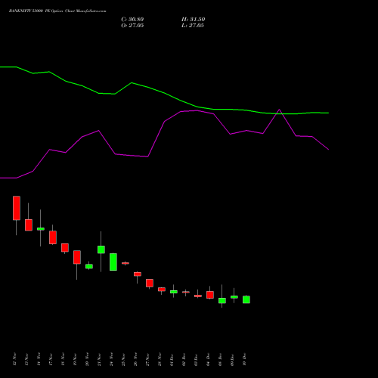Select the red candle body for 04 Dec

click(x=210, y=295)
